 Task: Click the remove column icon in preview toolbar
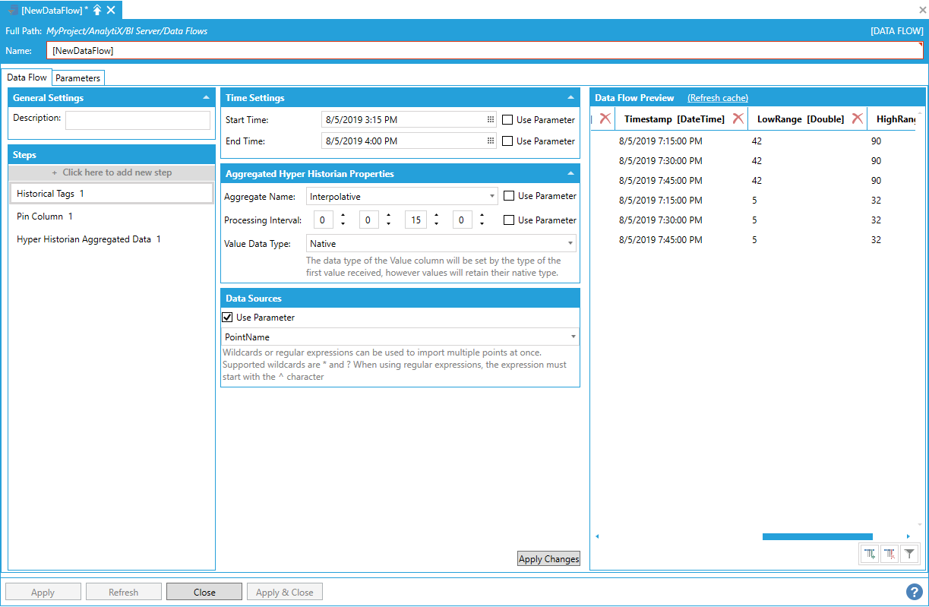[x=890, y=555]
